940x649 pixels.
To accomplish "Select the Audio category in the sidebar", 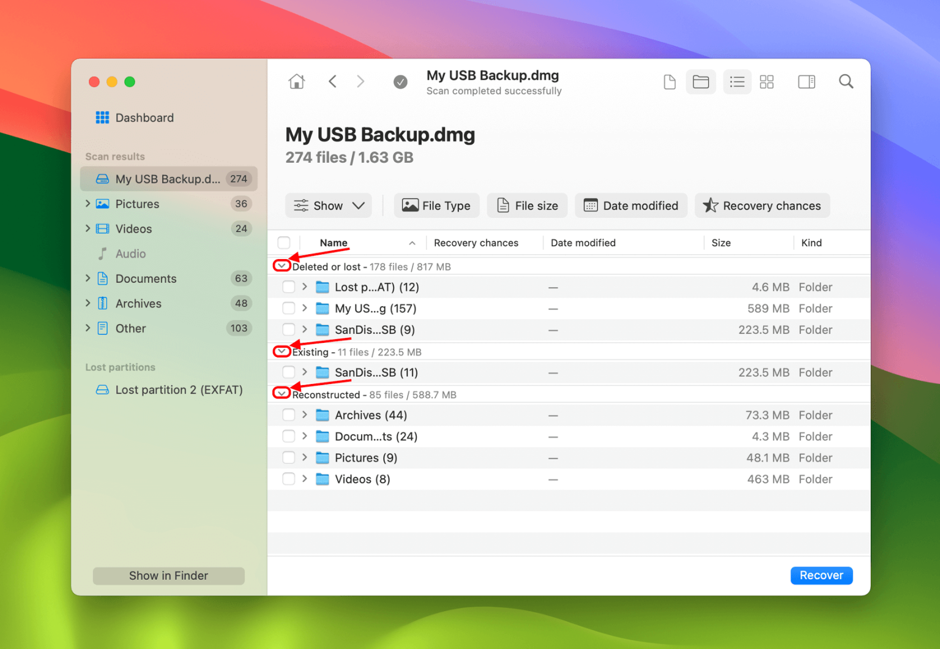I will (131, 253).
